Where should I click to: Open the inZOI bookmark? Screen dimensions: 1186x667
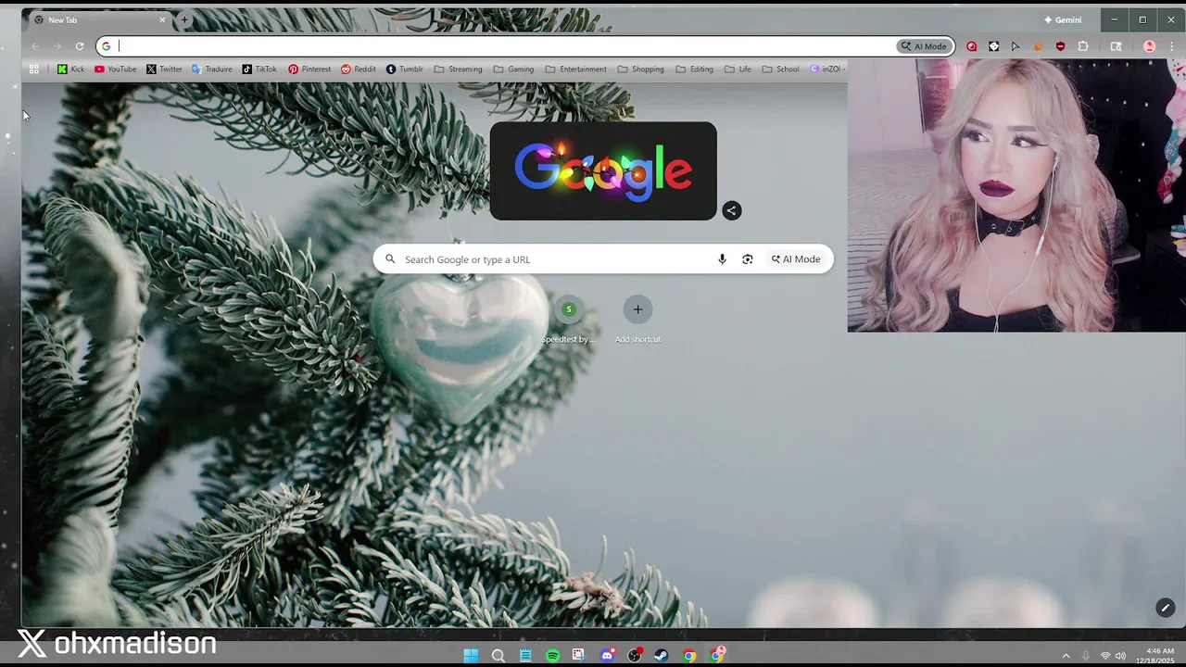coord(826,69)
